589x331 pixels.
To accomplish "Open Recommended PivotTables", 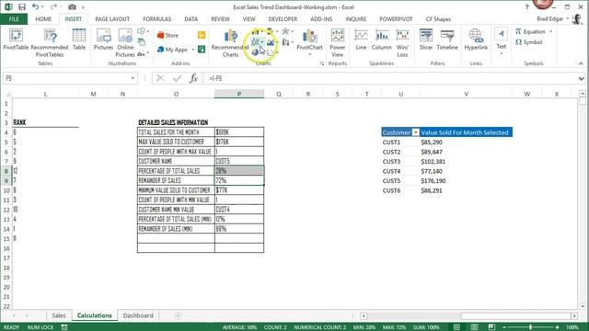I will (50, 43).
